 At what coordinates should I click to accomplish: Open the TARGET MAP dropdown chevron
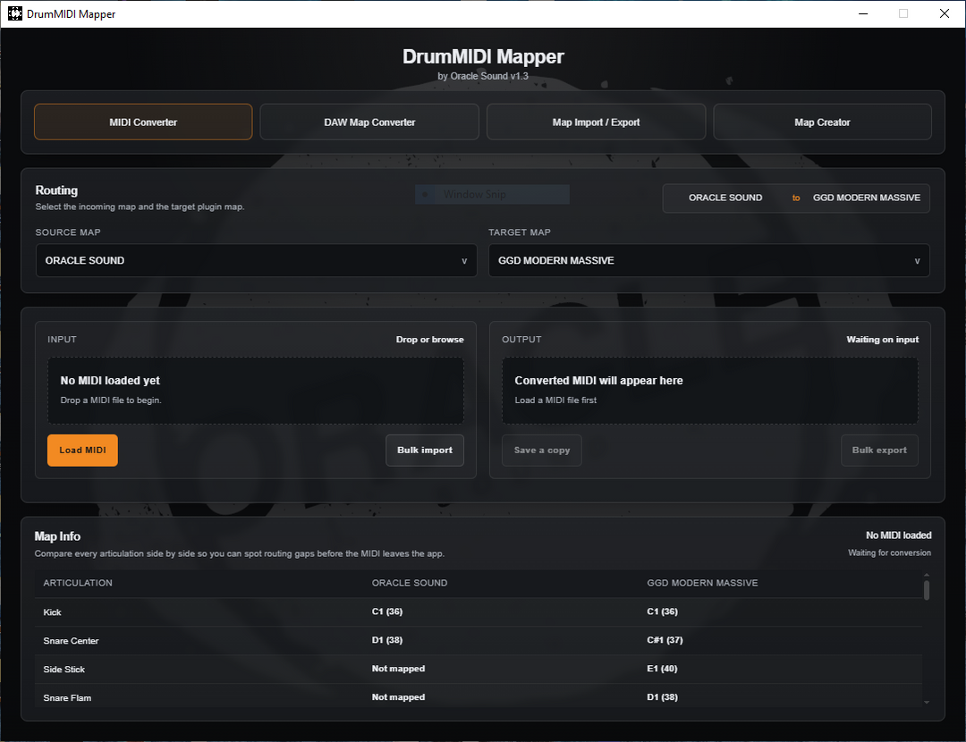pyautogui.click(x=917, y=260)
